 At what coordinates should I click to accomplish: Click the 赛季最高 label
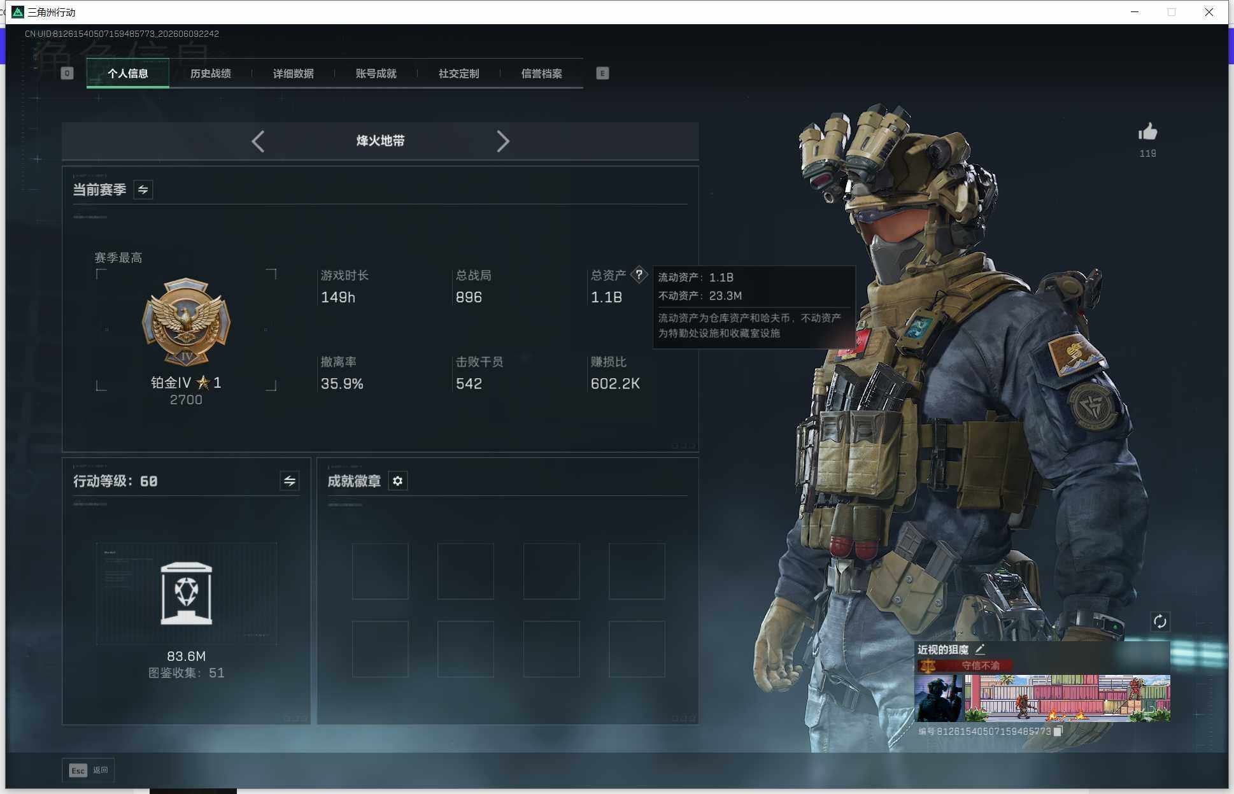[118, 258]
